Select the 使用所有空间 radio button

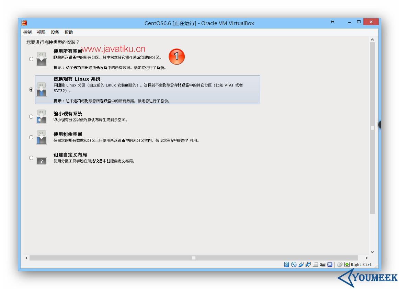[x=31, y=59]
